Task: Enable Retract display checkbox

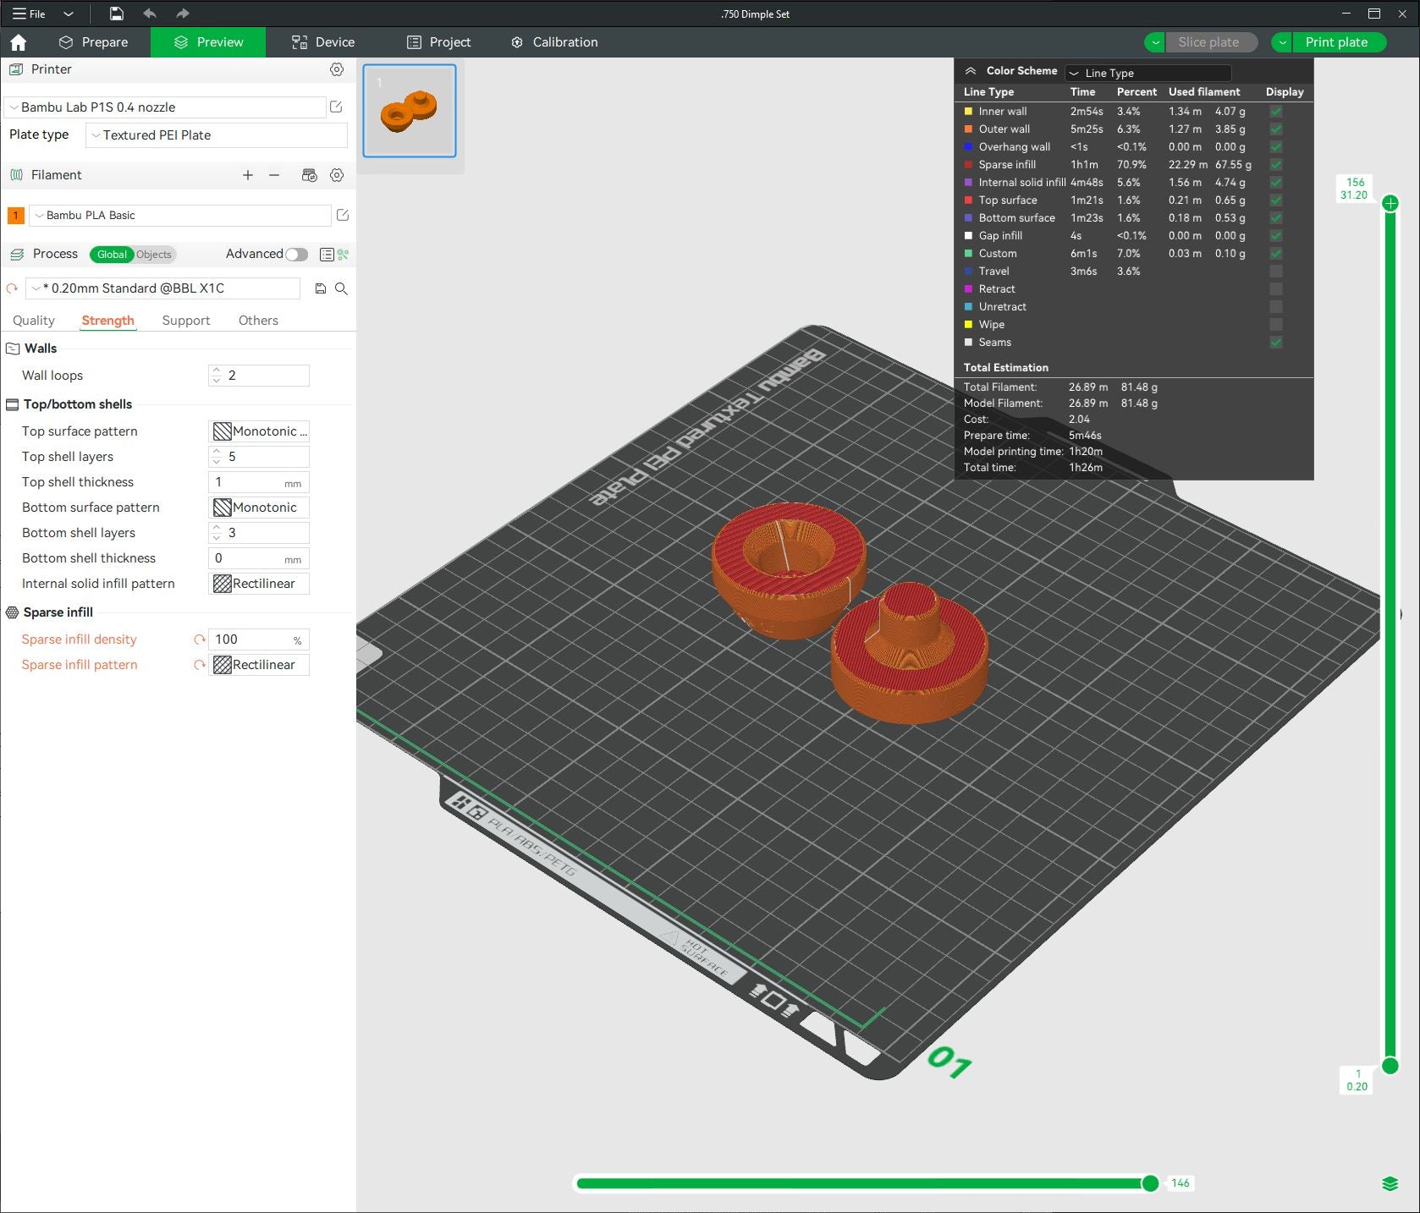Action: [x=1276, y=289]
